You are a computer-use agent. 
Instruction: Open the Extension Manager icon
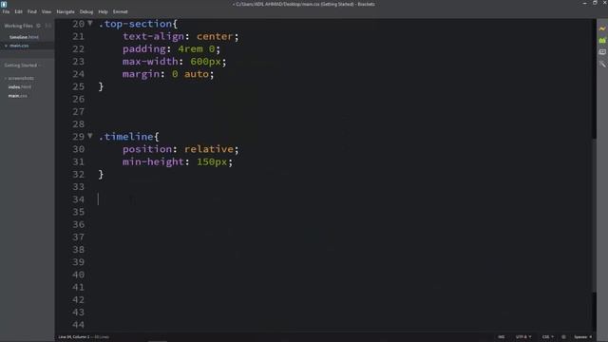[602, 40]
